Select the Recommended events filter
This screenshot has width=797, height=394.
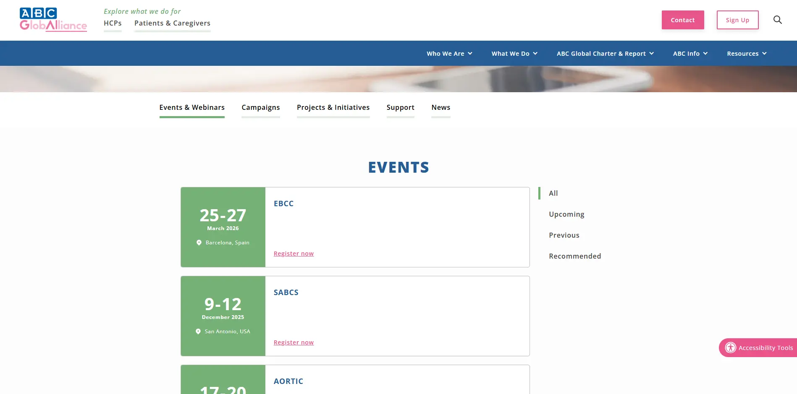[575, 256]
